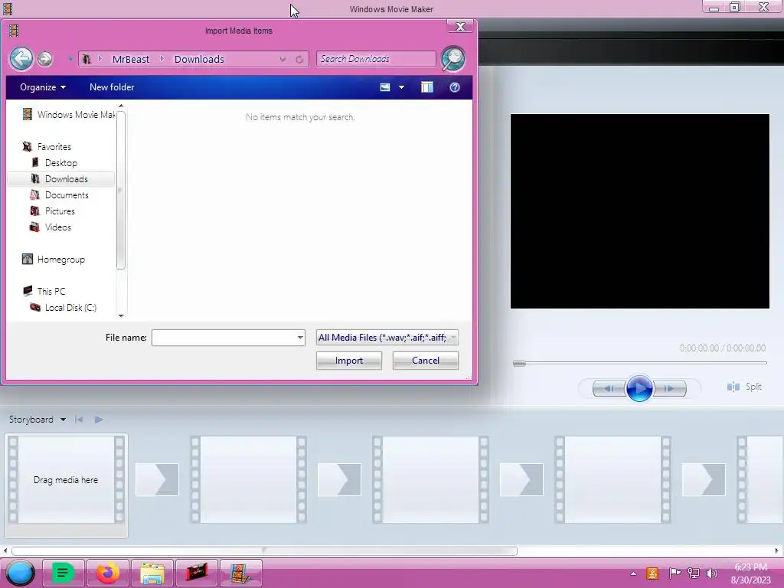
Task: Click storyboard scroll left arrow
Action: coord(5,551)
